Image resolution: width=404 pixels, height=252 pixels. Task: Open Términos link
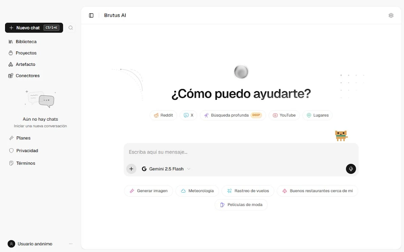point(22,163)
